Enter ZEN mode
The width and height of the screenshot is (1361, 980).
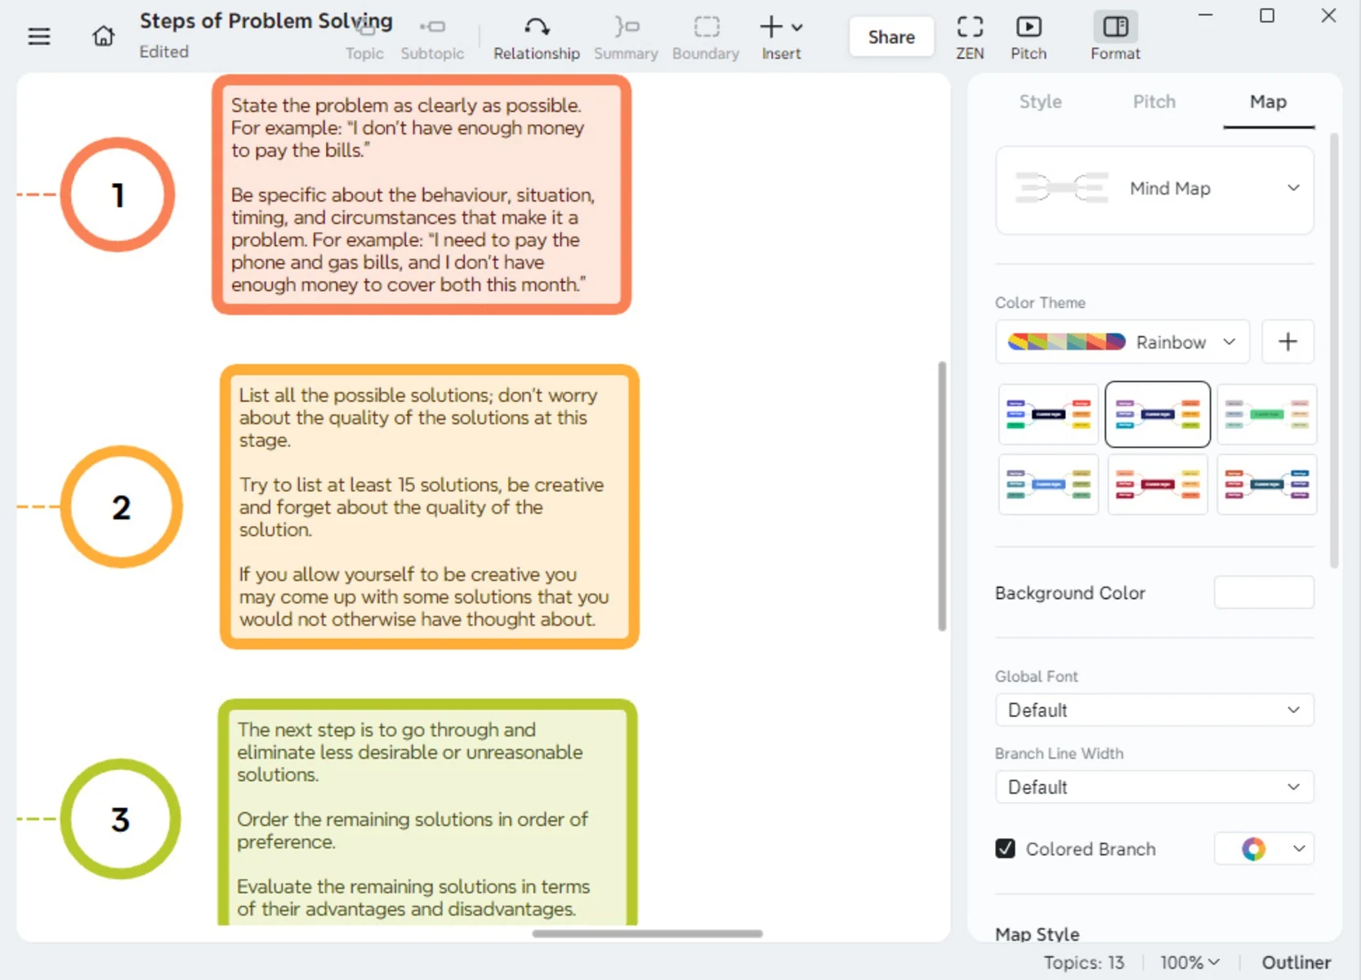coord(970,38)
